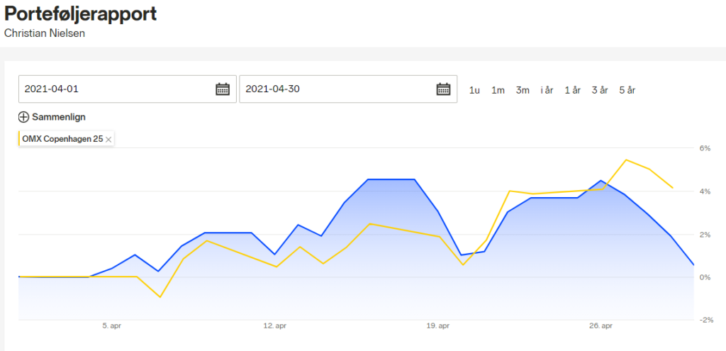The height and width of the screenshot is (351, 726).
Task: Open the start date calendar picker icon
Action: (223, 89)
